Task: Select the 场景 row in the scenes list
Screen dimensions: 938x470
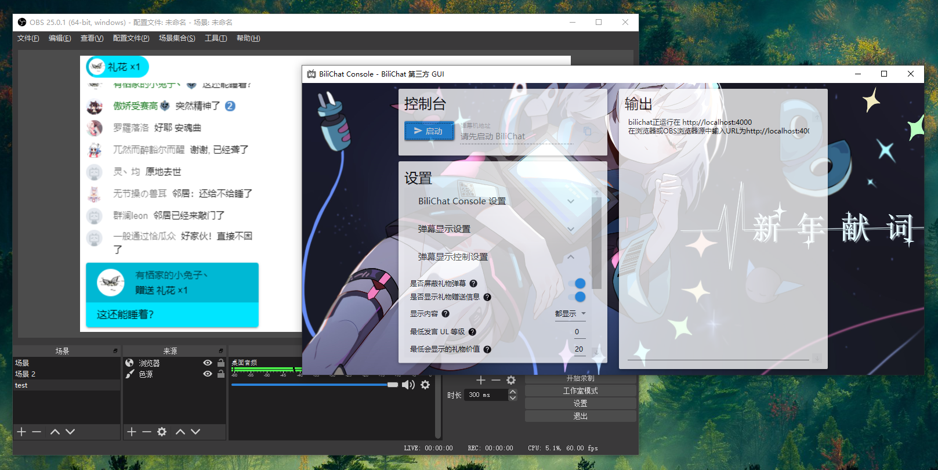Action: [66, 363]
